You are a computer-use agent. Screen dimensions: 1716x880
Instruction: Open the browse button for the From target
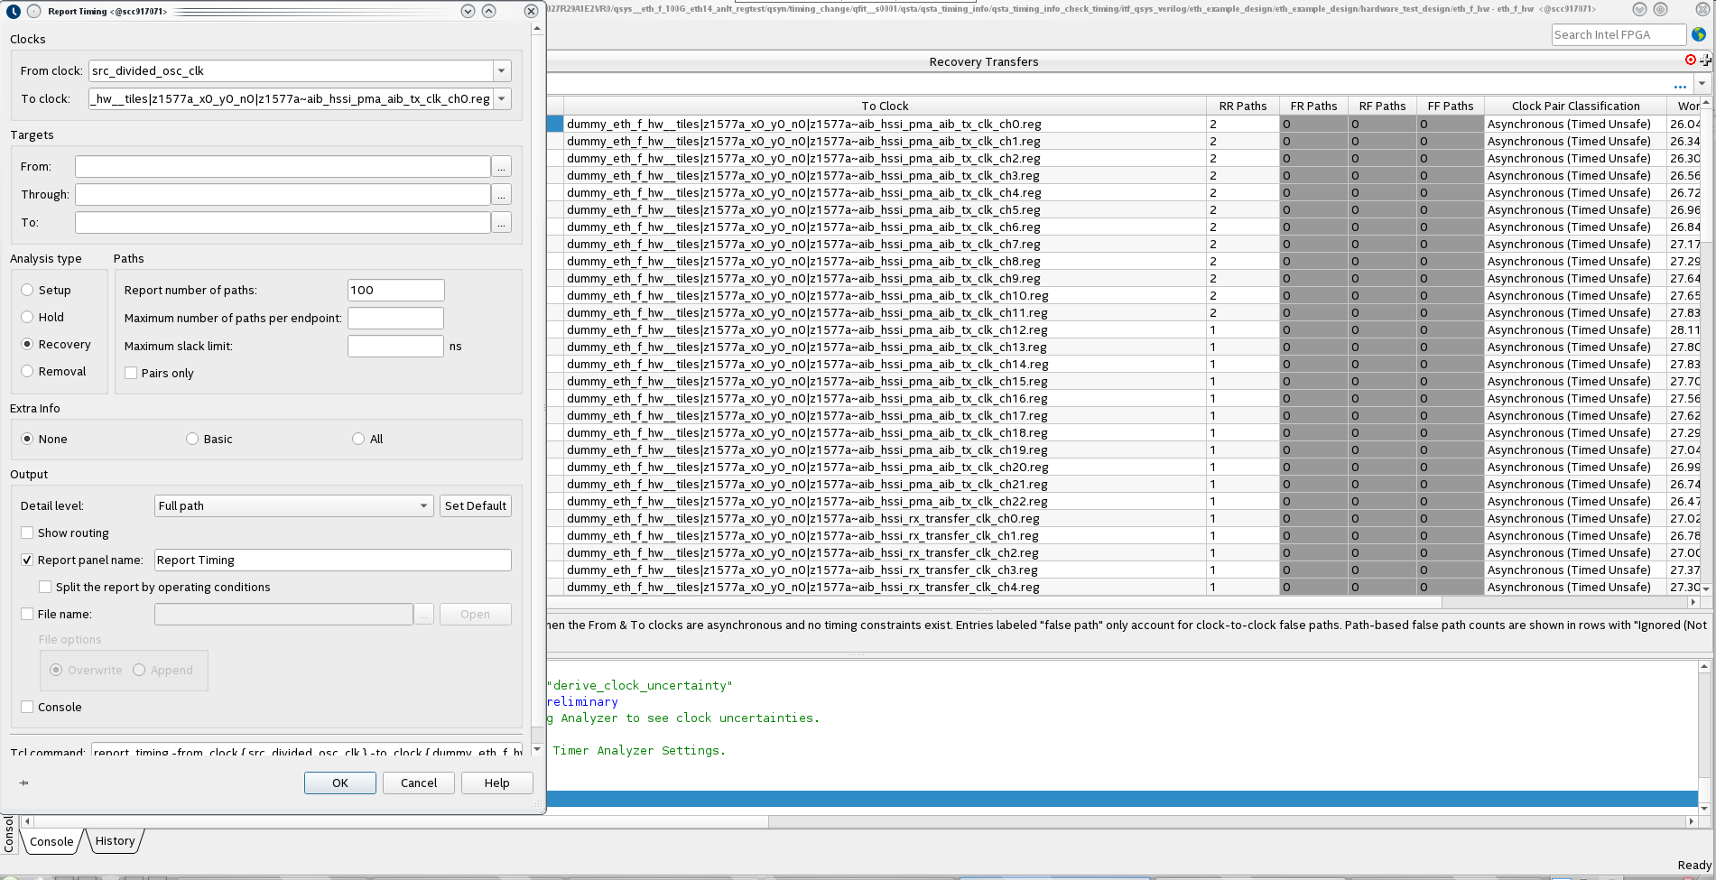(x=502, y=167)
